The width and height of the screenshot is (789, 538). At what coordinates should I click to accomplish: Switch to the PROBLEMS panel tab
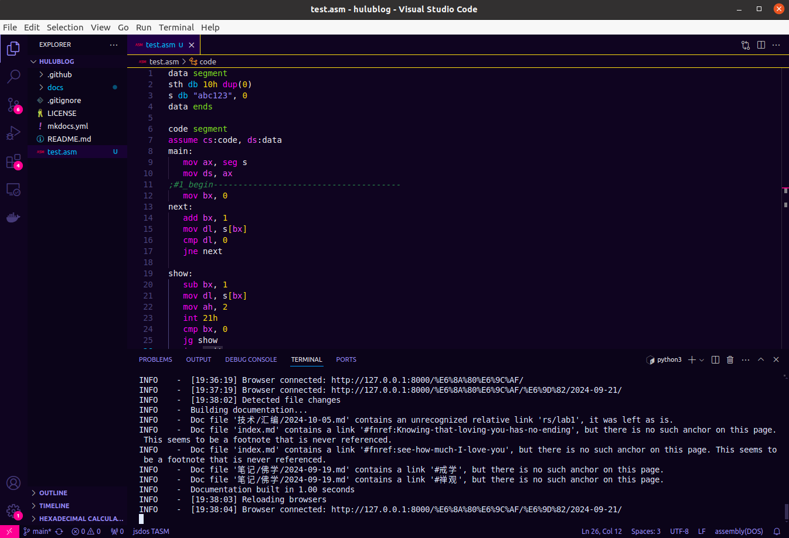(x=155, y=360)
